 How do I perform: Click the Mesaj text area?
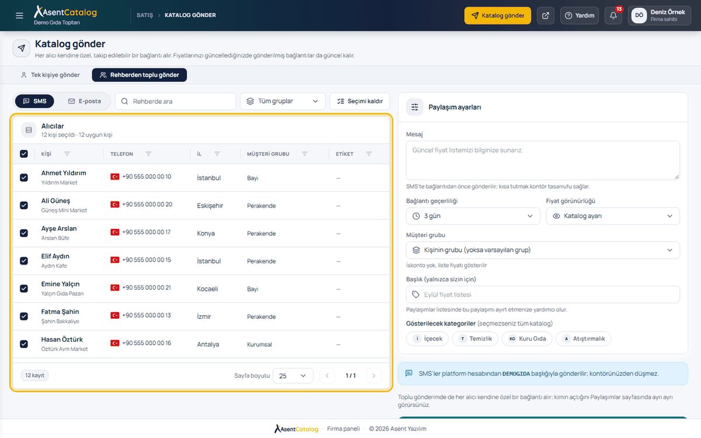click(x=543, y=160)
